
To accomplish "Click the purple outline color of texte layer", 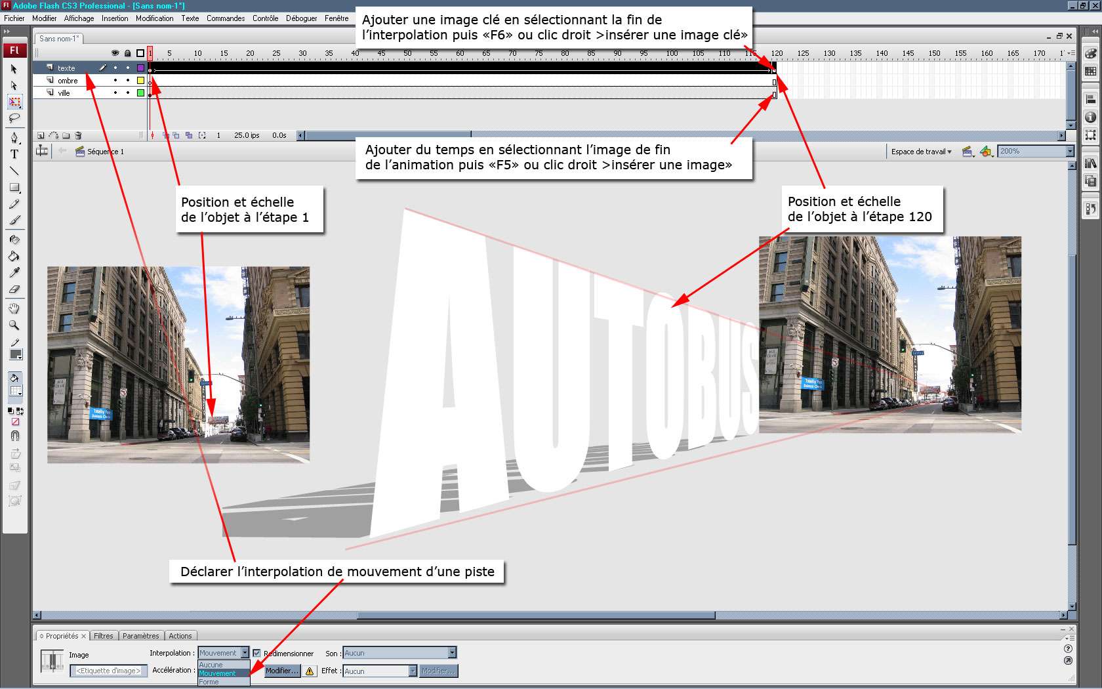I will tap(140, 68).
